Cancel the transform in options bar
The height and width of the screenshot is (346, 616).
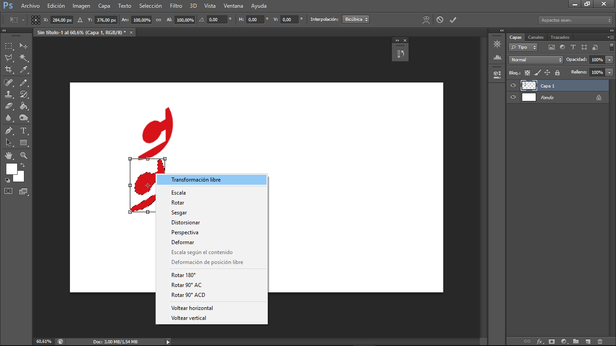[440, 20]
